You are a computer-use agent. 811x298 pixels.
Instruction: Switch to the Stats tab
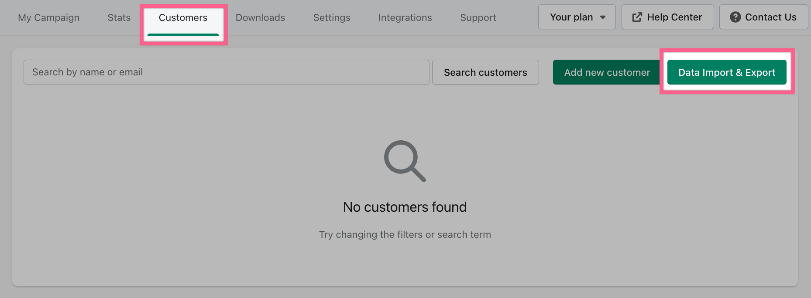(x=119, y=18)
